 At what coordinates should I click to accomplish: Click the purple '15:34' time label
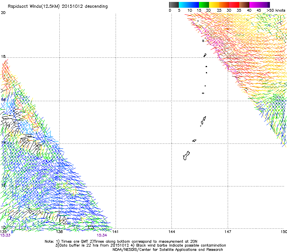click(102, 235)
